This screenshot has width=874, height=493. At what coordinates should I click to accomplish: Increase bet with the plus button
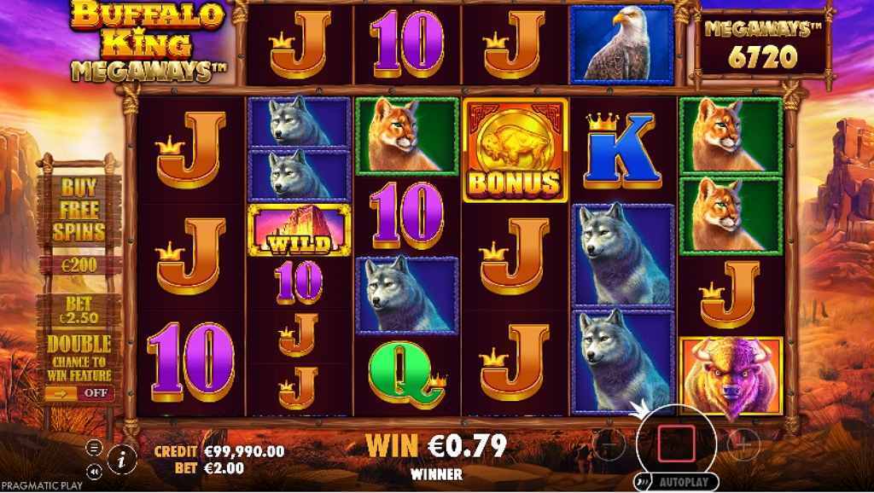tap(743, 444)
